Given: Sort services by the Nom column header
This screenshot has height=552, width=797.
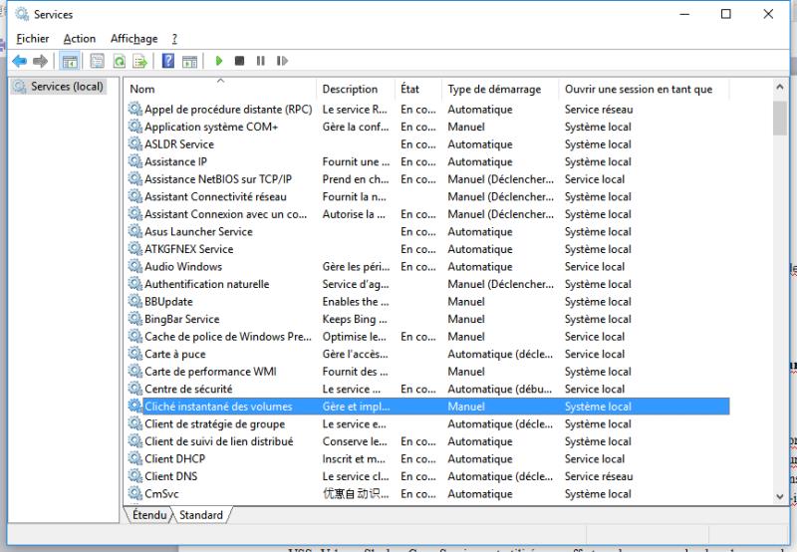Looking at the screenshot, I should [x=219, y=89].
